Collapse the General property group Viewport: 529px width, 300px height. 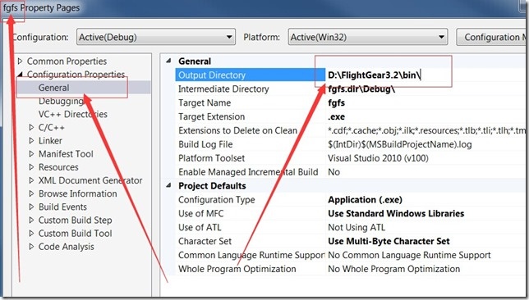coord(168,61)
